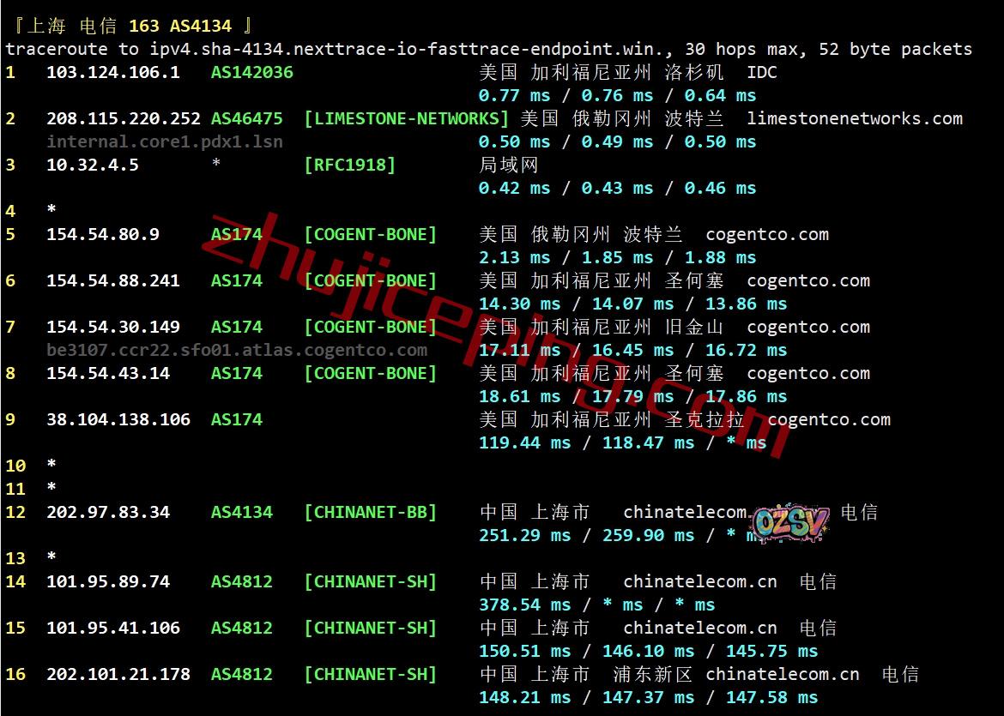Viewport: 1004px width, 716px height.
Task: Select the [RFC1918] tag on hop 3
Action: pos(349,165)
